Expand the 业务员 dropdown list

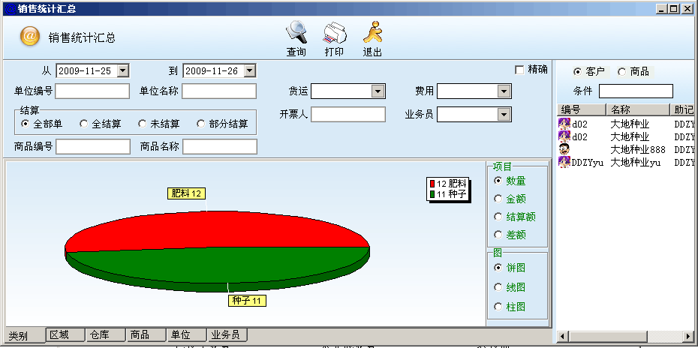[504, 114]
